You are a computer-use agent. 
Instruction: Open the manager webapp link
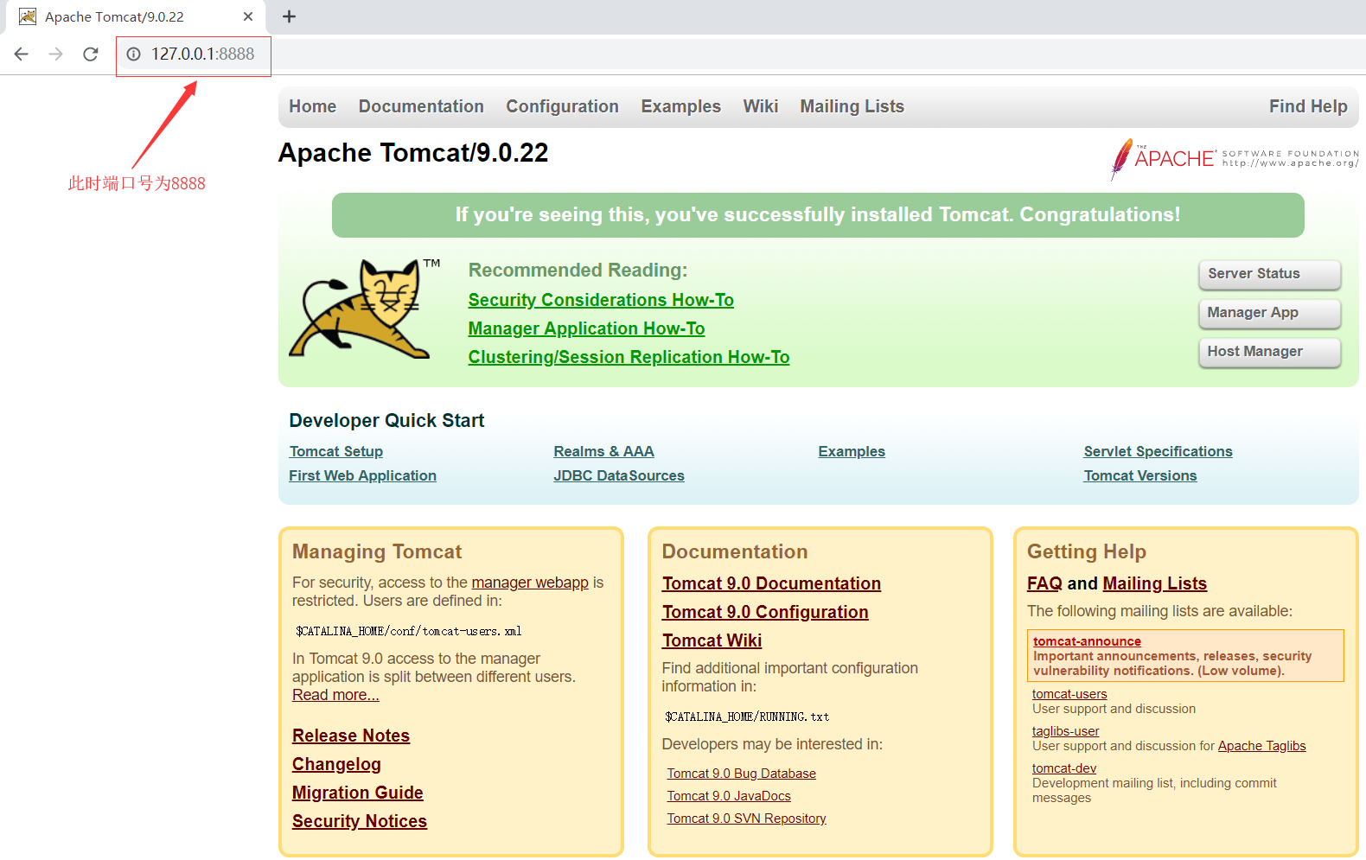coord(530,583)
